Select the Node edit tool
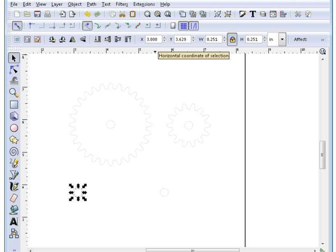336x252 pixels. click(x=14, y=70)
